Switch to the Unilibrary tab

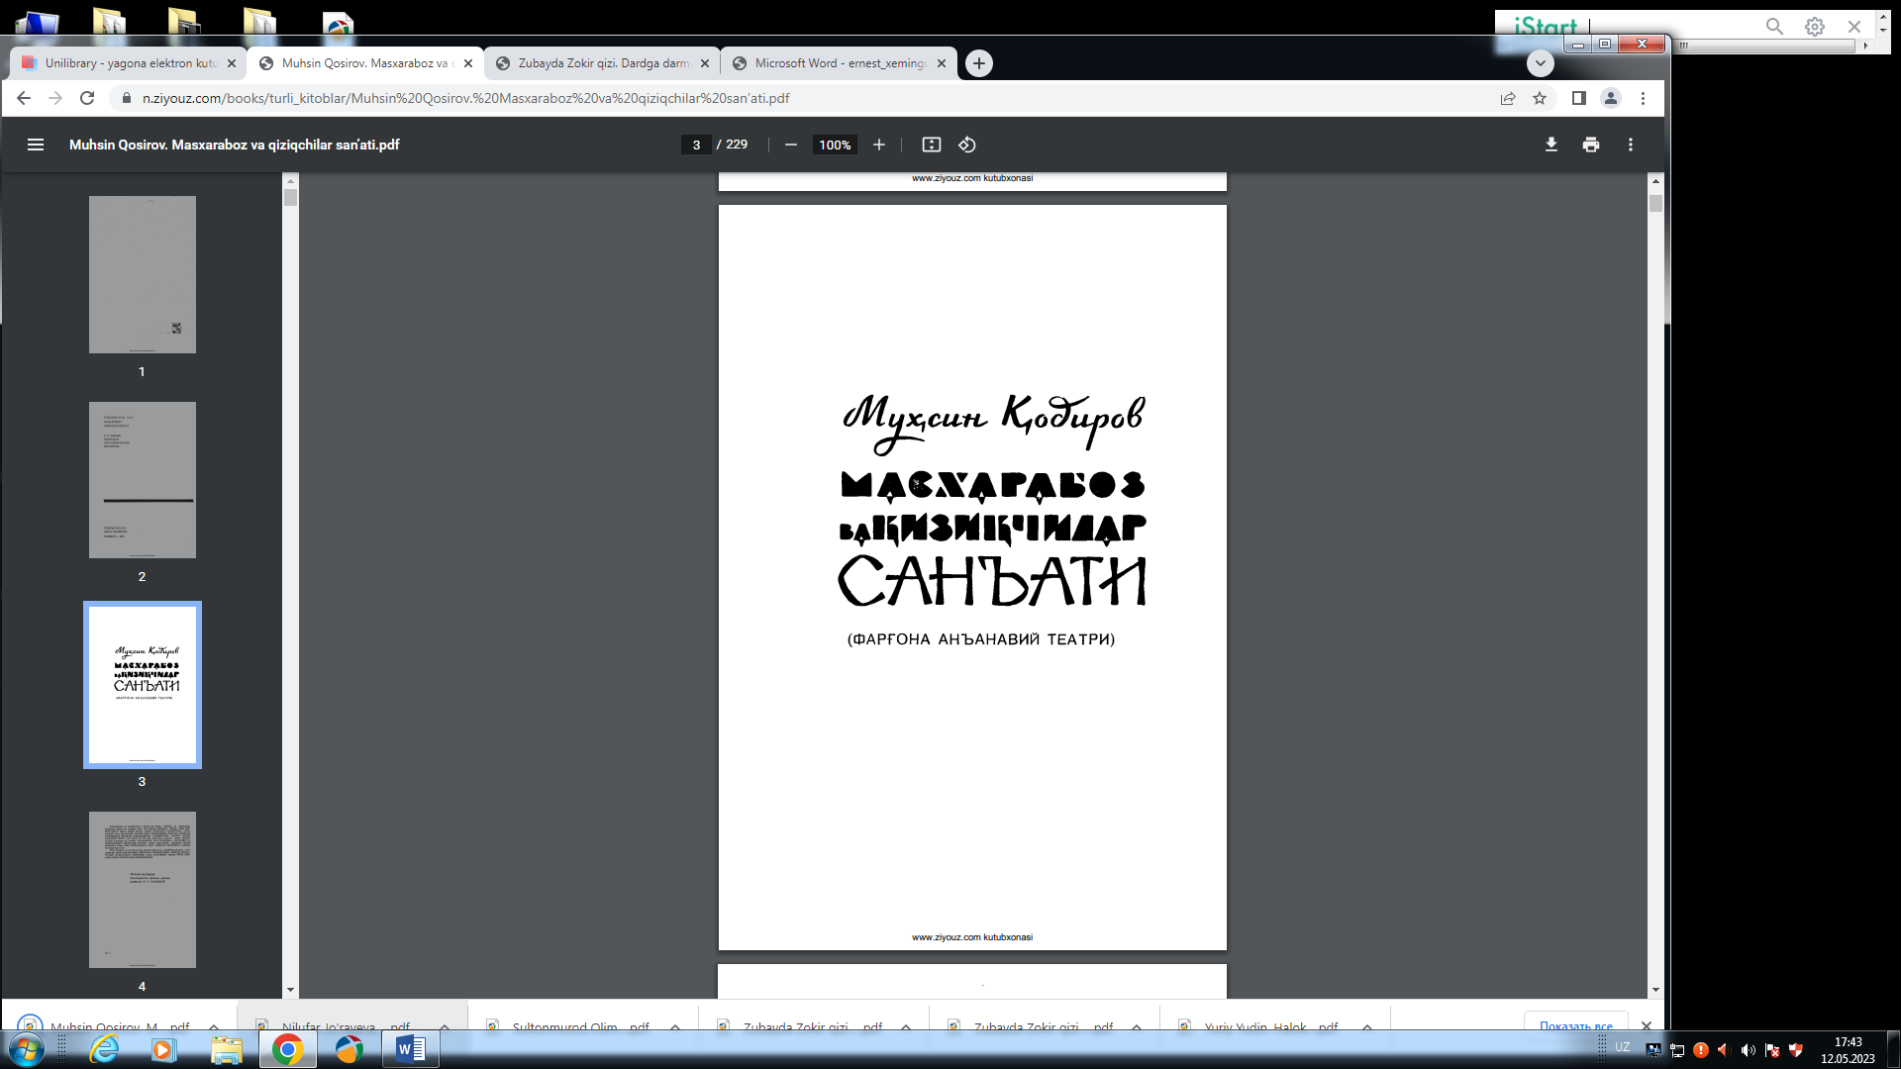(129, 63)
